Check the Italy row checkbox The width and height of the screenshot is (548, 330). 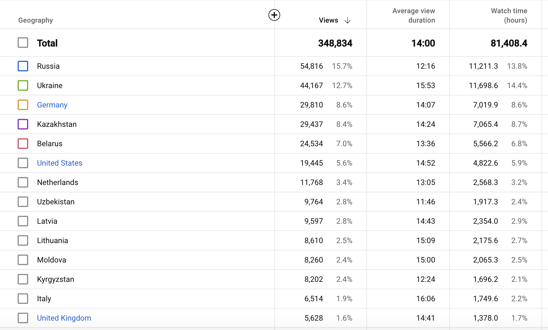point(23,299)
